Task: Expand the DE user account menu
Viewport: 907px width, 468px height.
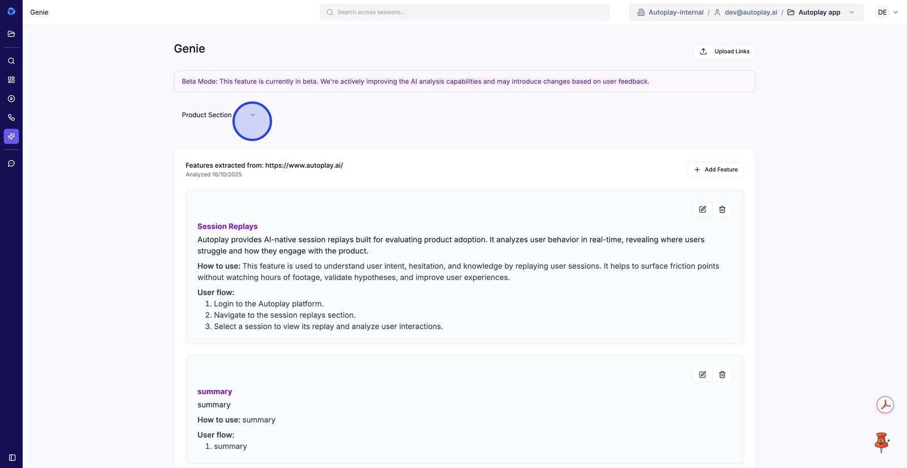Action: tap(887, 12)
